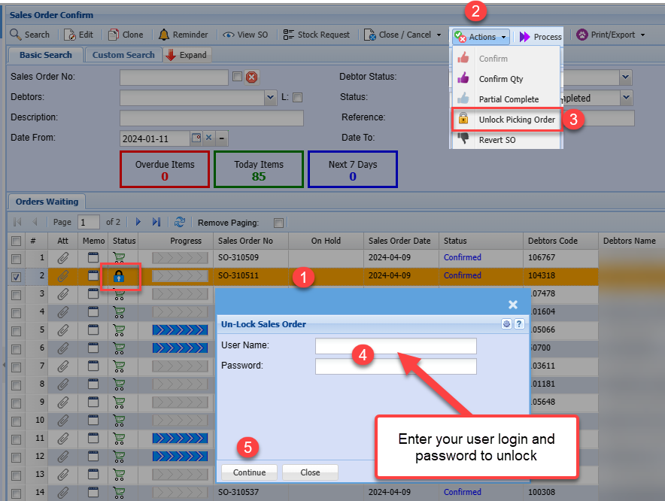Screen dimensions: 665x501
Task: Open the Close / Cancel dropdown
Action: pos(402,35)
